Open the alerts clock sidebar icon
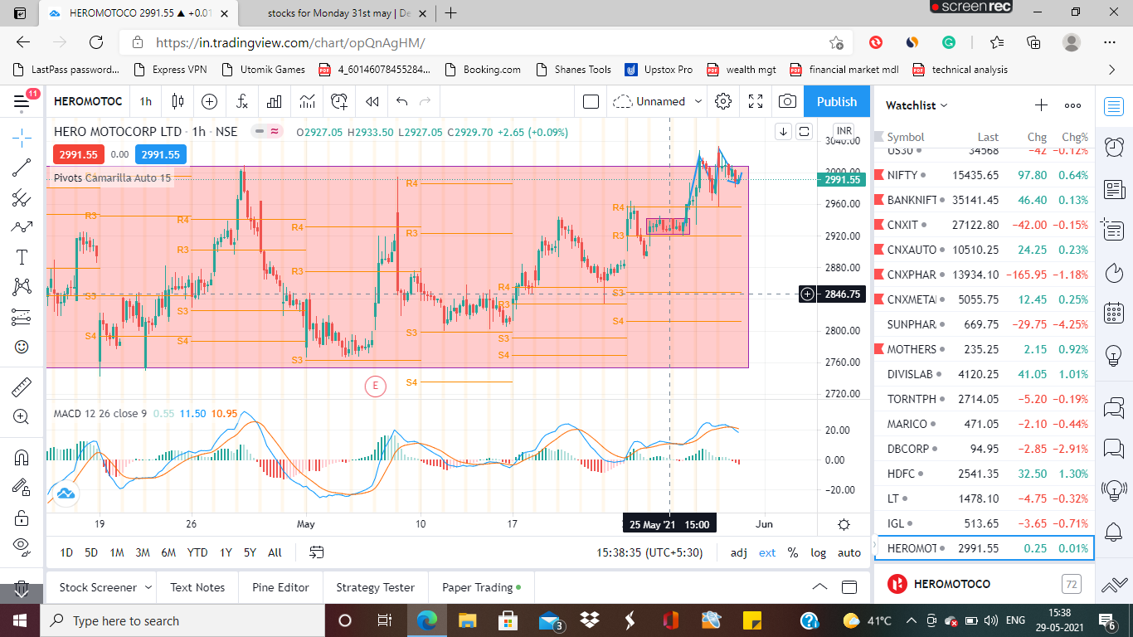The height and width of the screenshot is (637, 1133). (x=1114, y=148)
